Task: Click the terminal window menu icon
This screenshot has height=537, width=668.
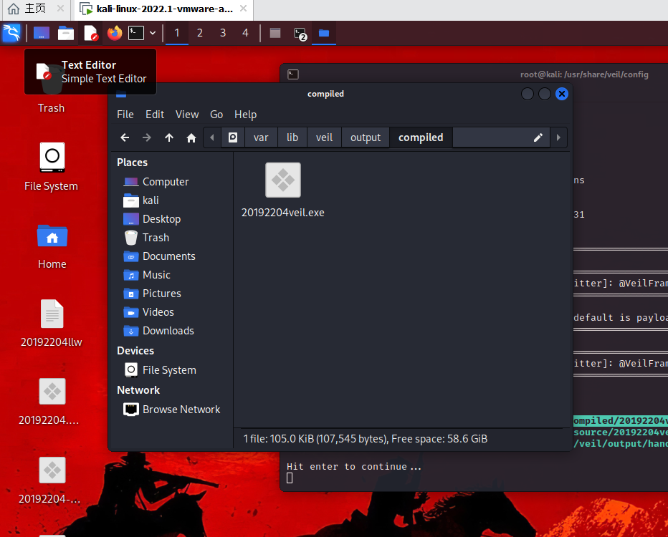Action: tap(293, 74)
